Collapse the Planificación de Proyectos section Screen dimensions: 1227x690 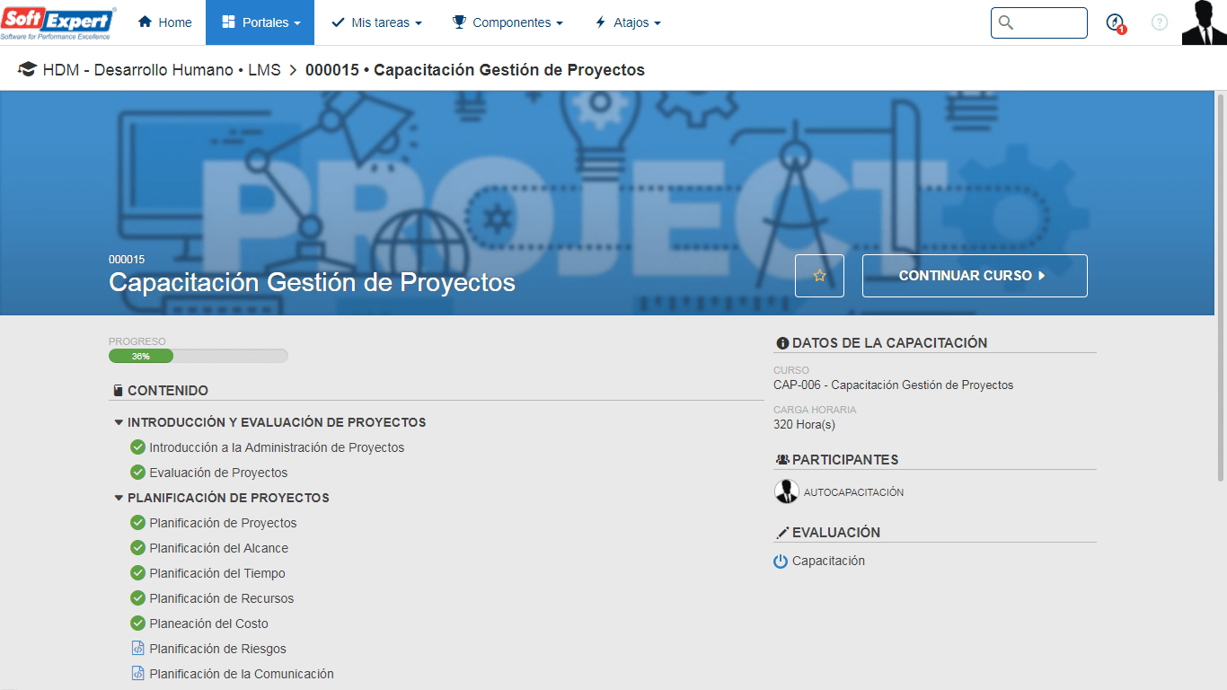click(x=119, y=498)
